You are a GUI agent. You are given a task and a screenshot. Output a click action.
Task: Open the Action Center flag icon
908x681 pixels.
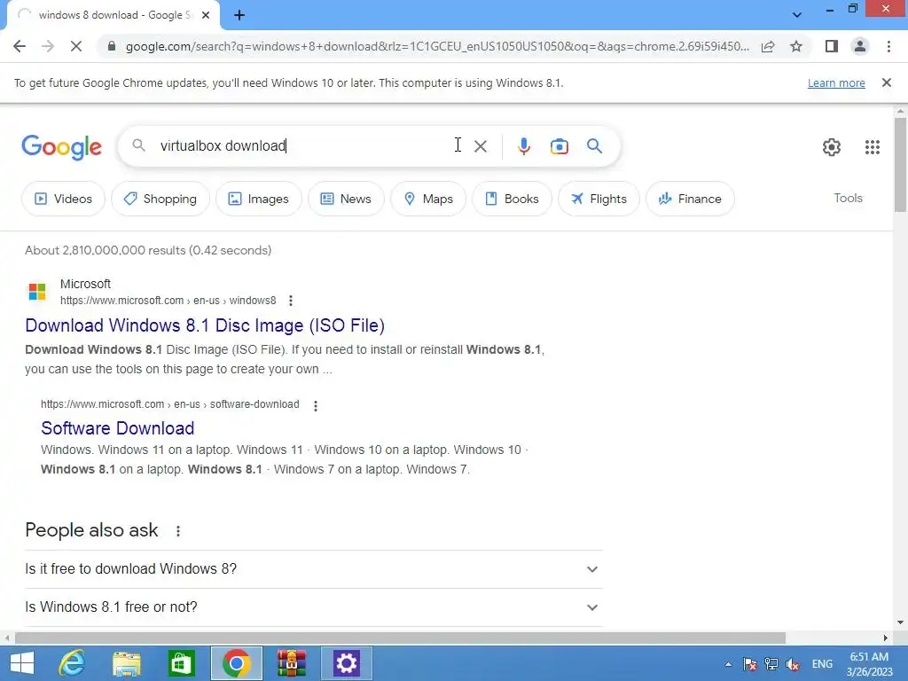[x=749, y=664]
